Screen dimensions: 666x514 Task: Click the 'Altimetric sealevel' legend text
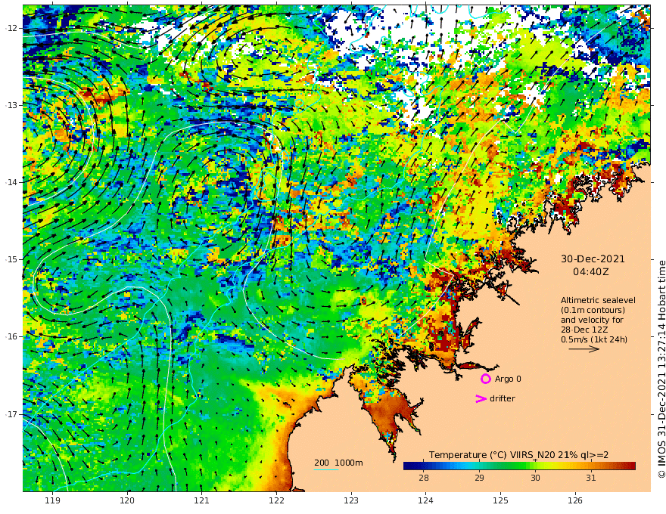point(598,300)
